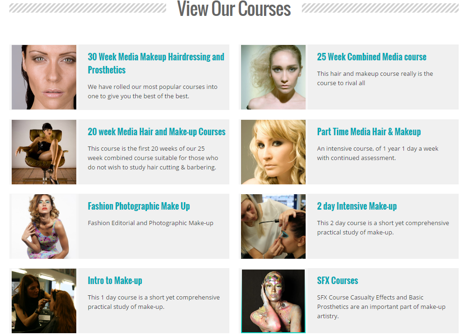Click the mascara application photo for the 2 day Intensive course

(x=273, y=226)
